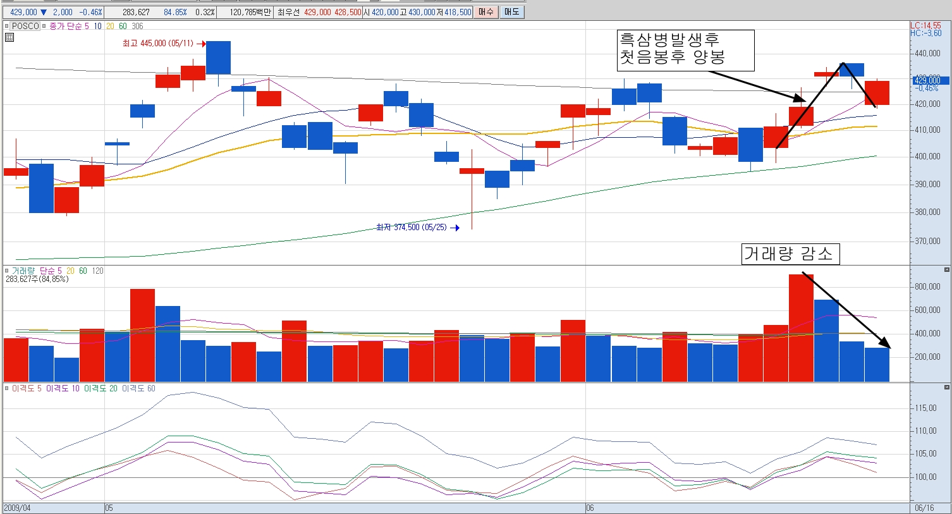Open the 거래량 volume indicator label

[23, 271]
